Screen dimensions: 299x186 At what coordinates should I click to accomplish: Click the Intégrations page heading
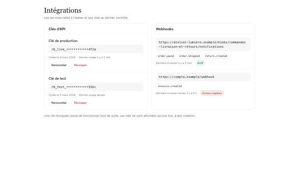[x=63, y=11]
